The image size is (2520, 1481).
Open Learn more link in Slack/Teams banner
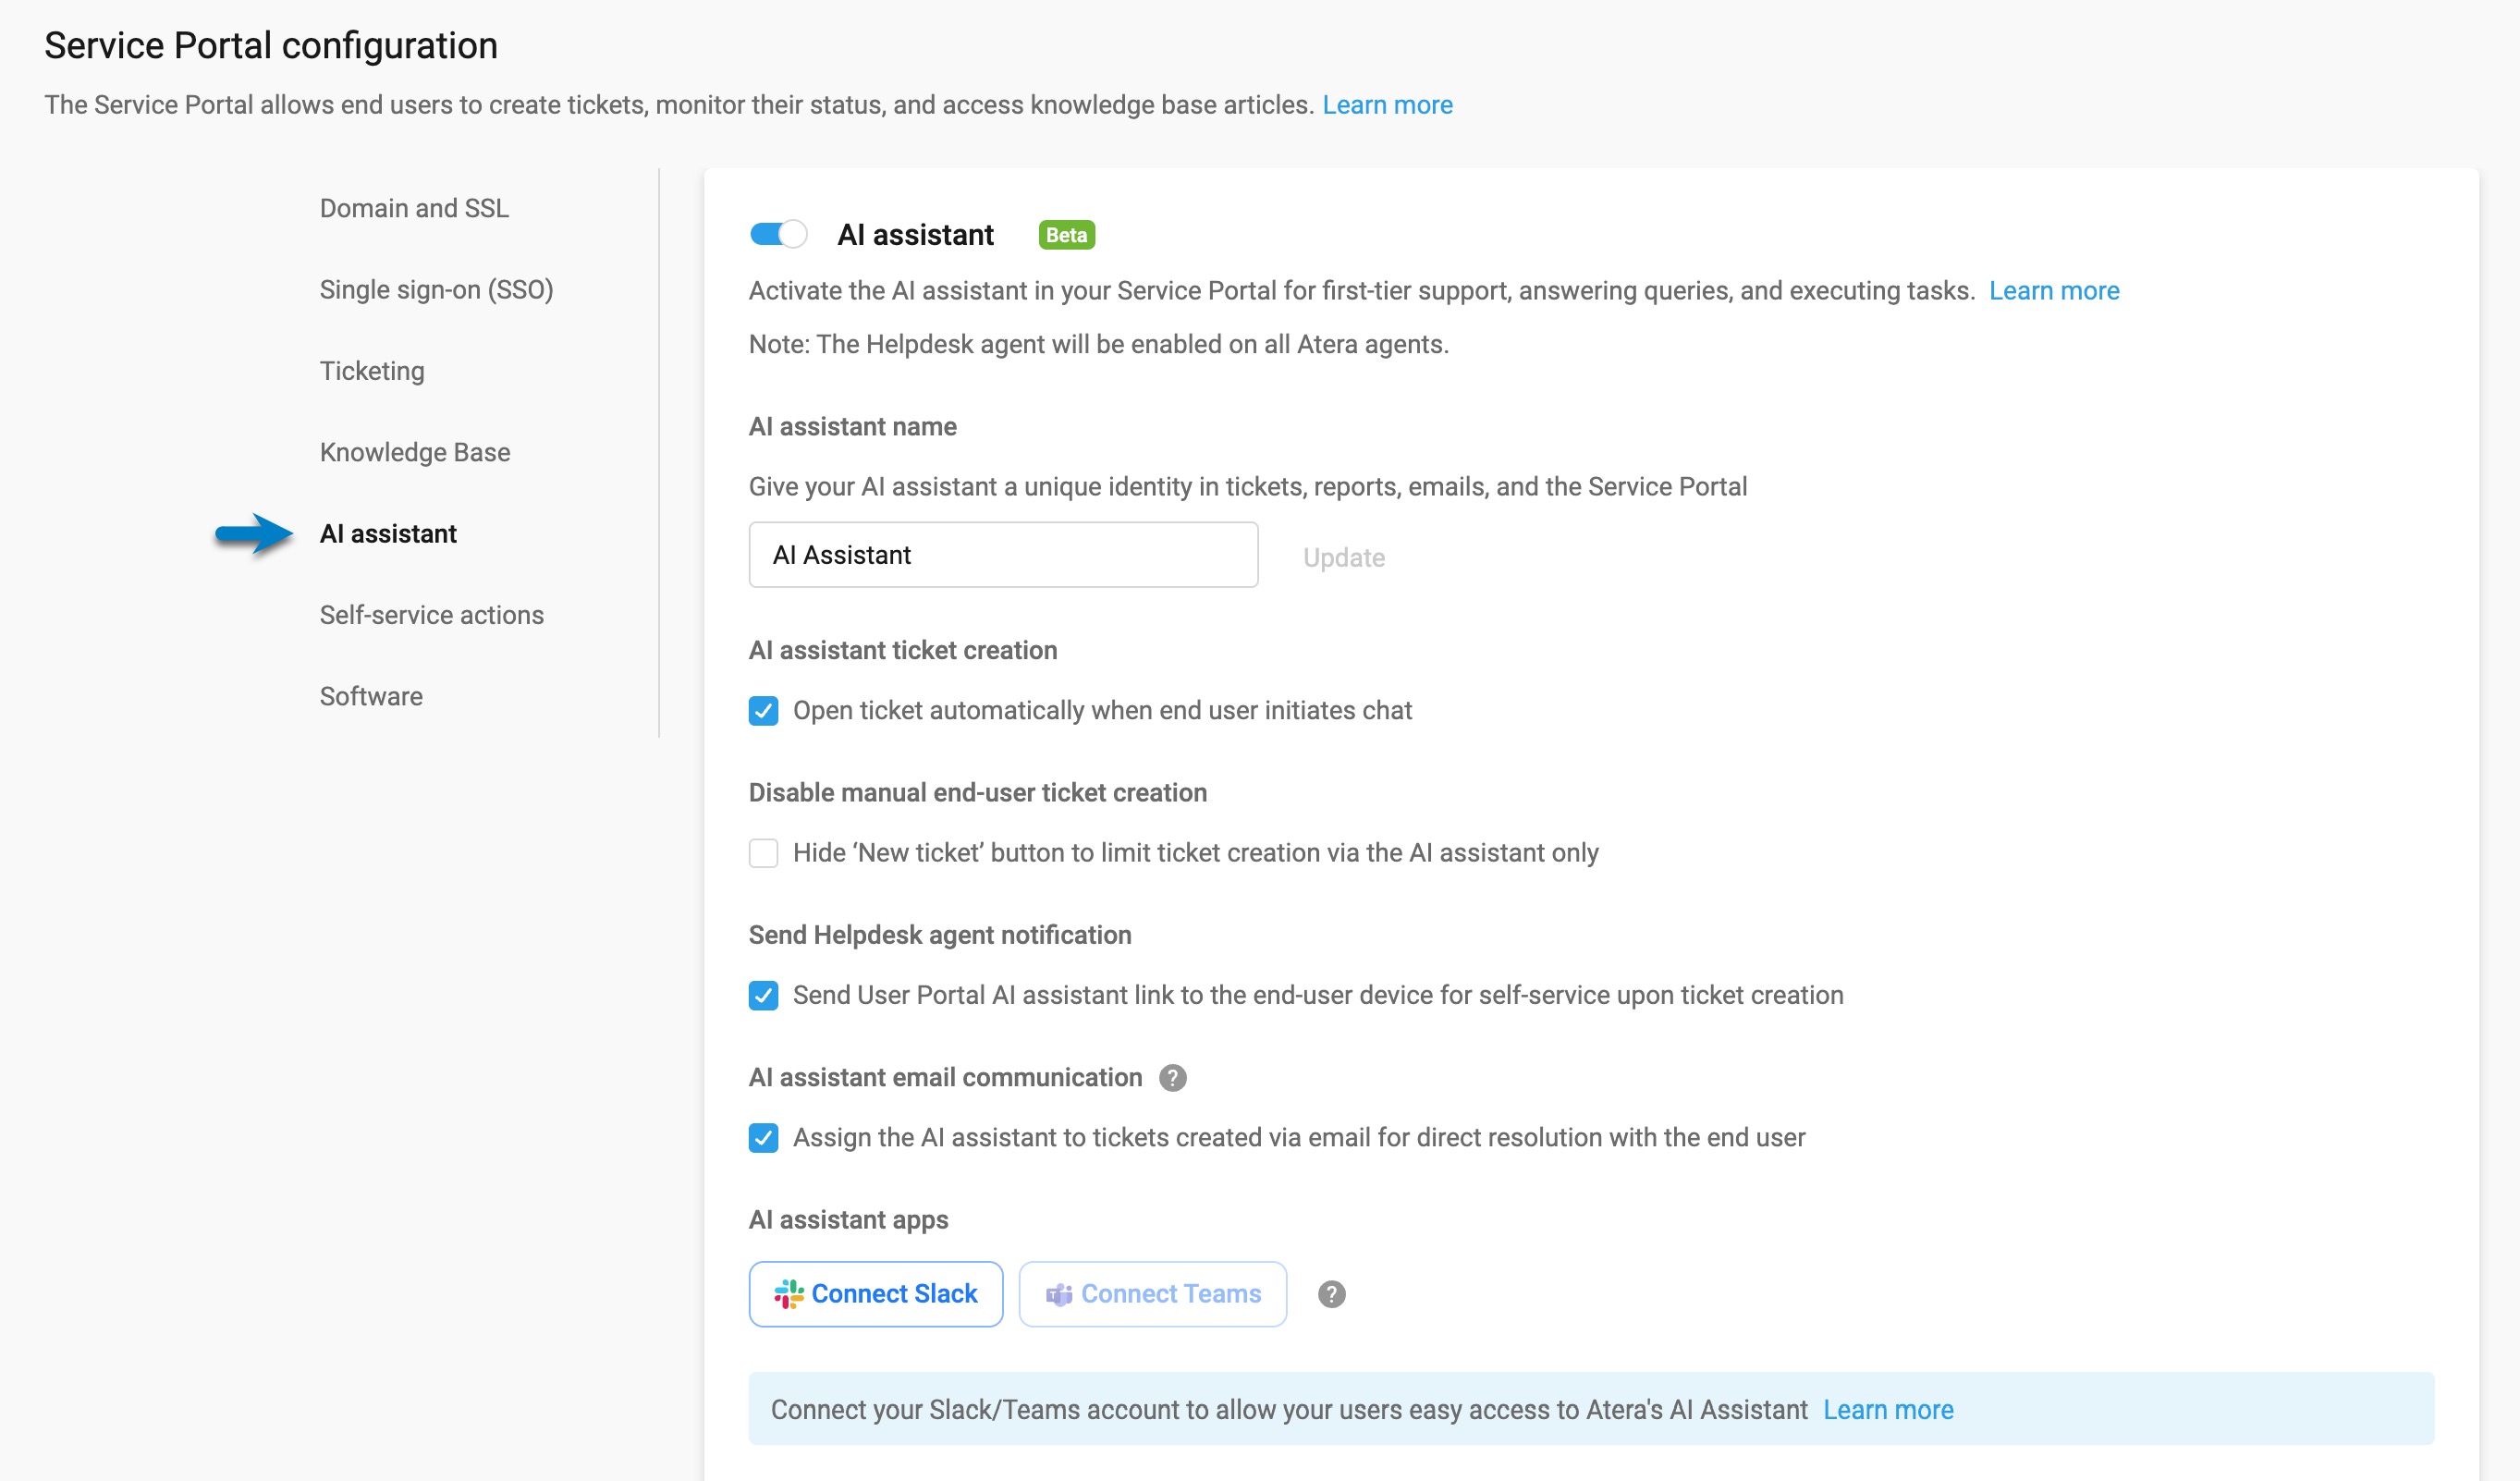[x=1888, y=1410]
